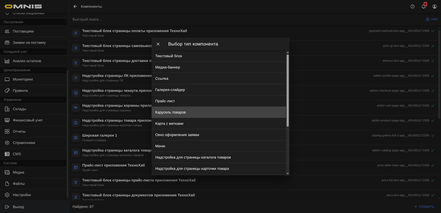This screenshot has width=441, height=213.
Task: Click the СОЗДАТЬ button
Action: [424, 207]
